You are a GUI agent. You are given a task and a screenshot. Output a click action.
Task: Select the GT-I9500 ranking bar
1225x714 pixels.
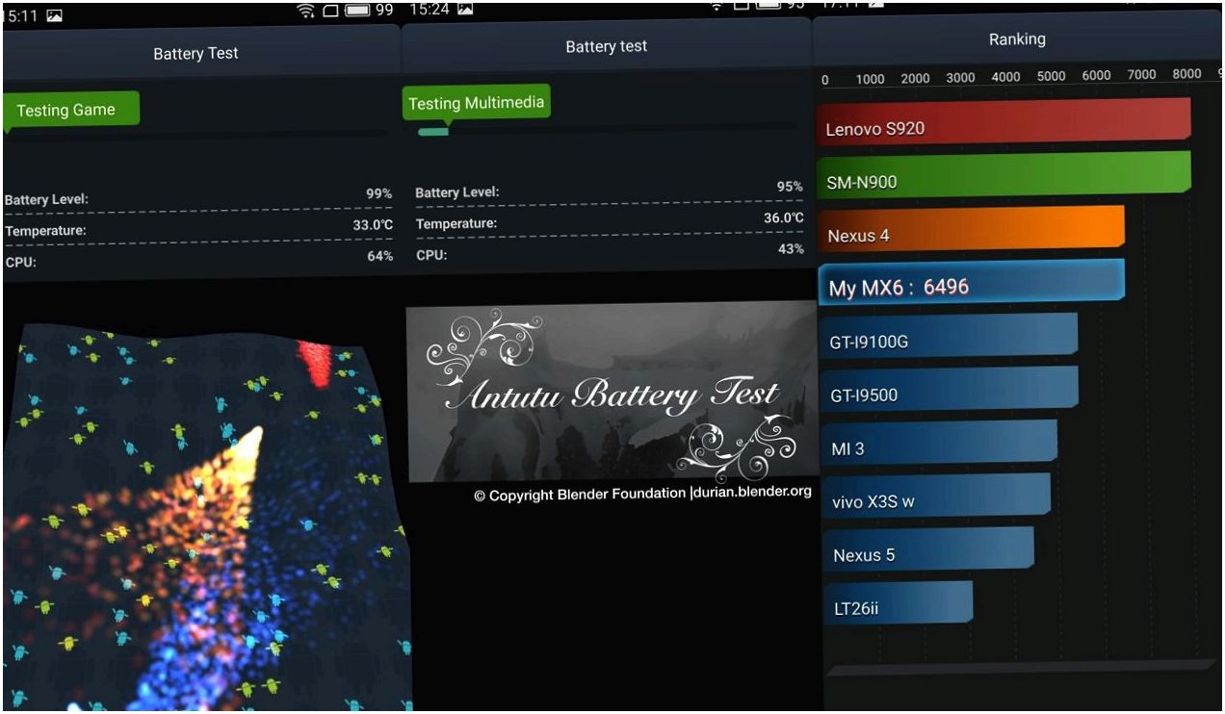tap(949, 390)
